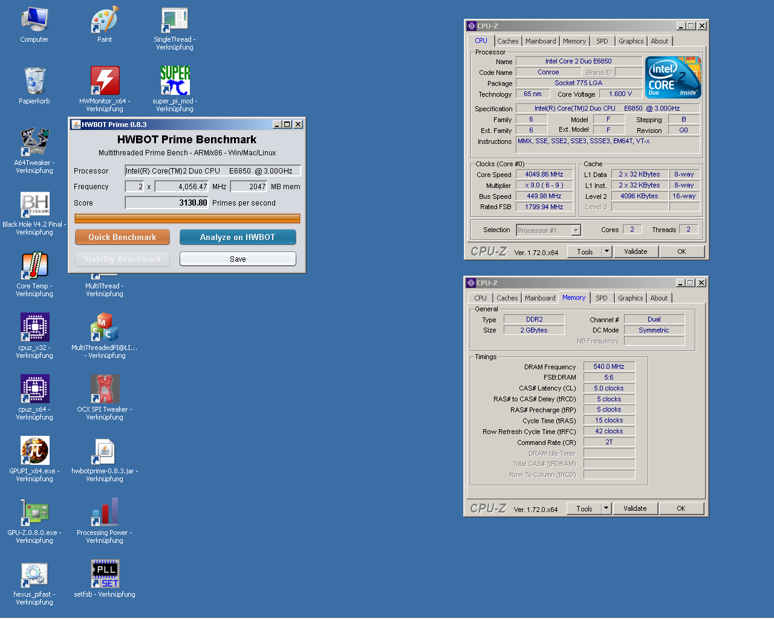This screenshot has height=619, width=774.
Task: Open Caches tab in lower CPU-Z window
Action: coord(507,298)
